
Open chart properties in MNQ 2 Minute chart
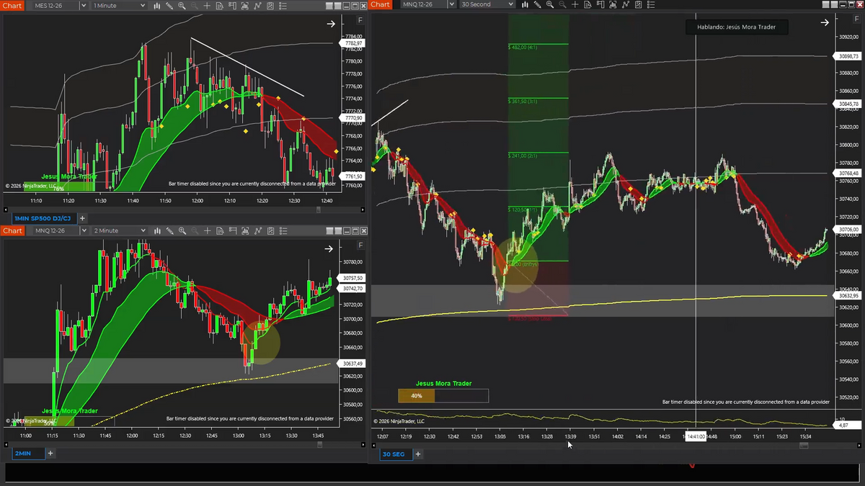283,230
